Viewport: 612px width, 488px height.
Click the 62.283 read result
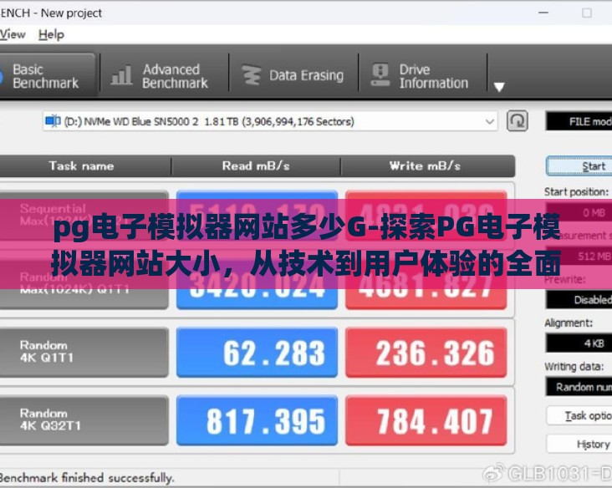(x=257, y=353)
